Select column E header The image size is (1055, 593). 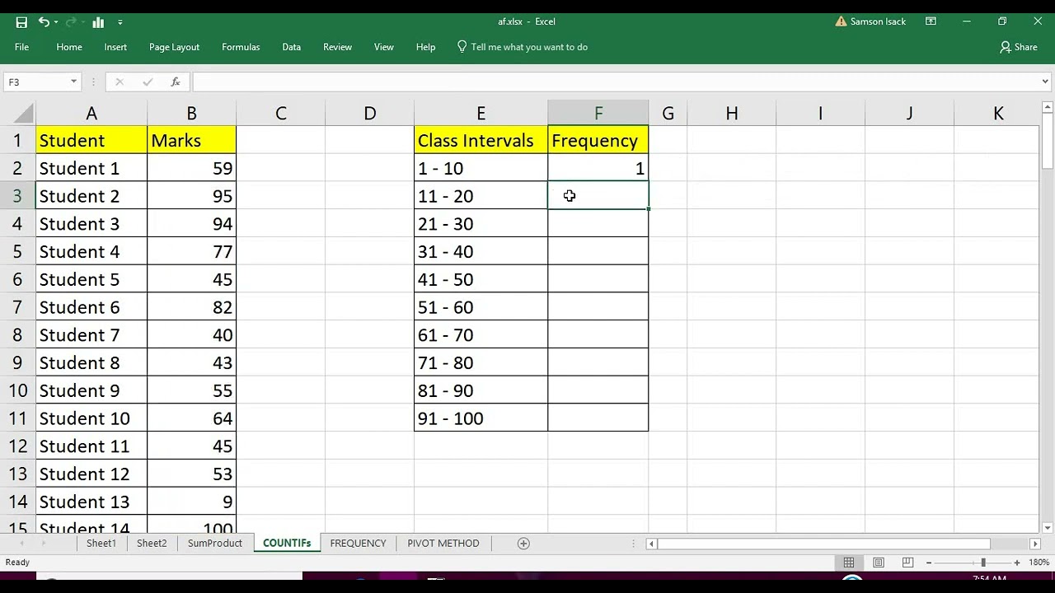[x=481, y=114]
